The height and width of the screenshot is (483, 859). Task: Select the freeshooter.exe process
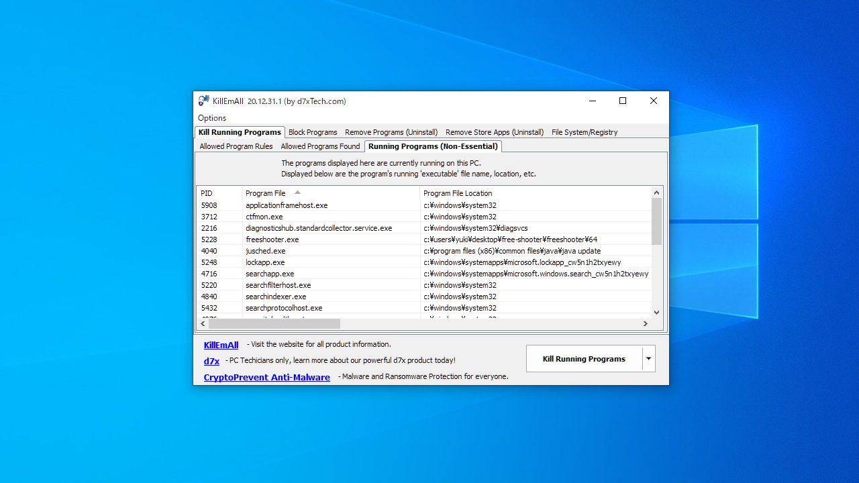pos(423,239)
